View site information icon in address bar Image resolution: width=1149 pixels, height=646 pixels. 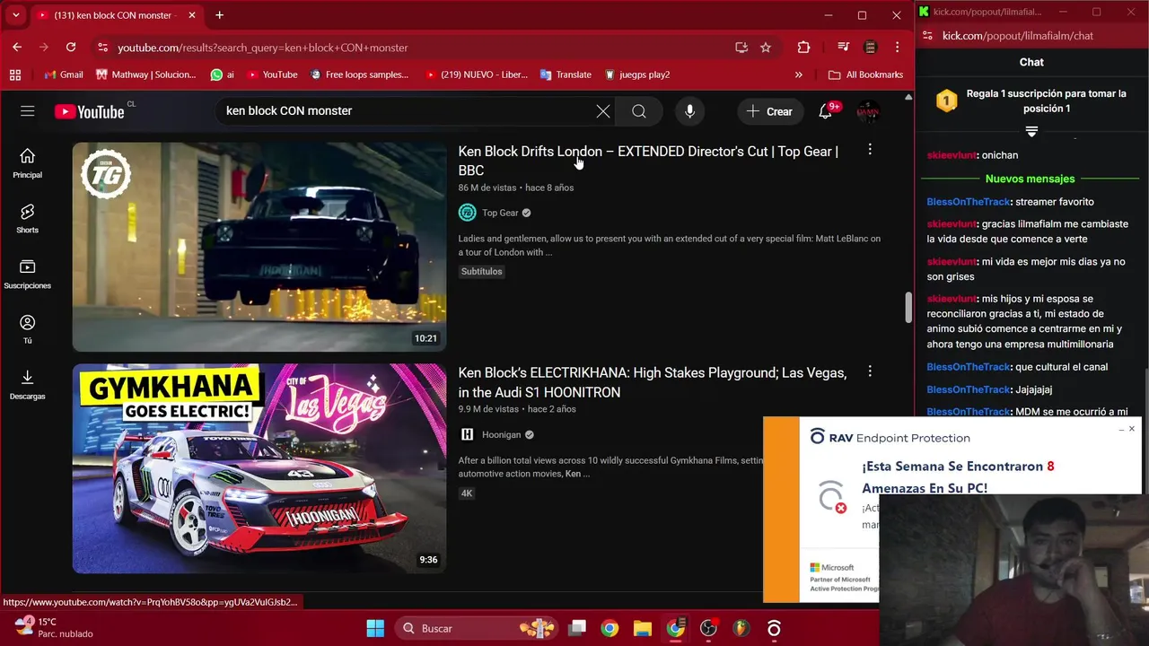pos(102,48)
